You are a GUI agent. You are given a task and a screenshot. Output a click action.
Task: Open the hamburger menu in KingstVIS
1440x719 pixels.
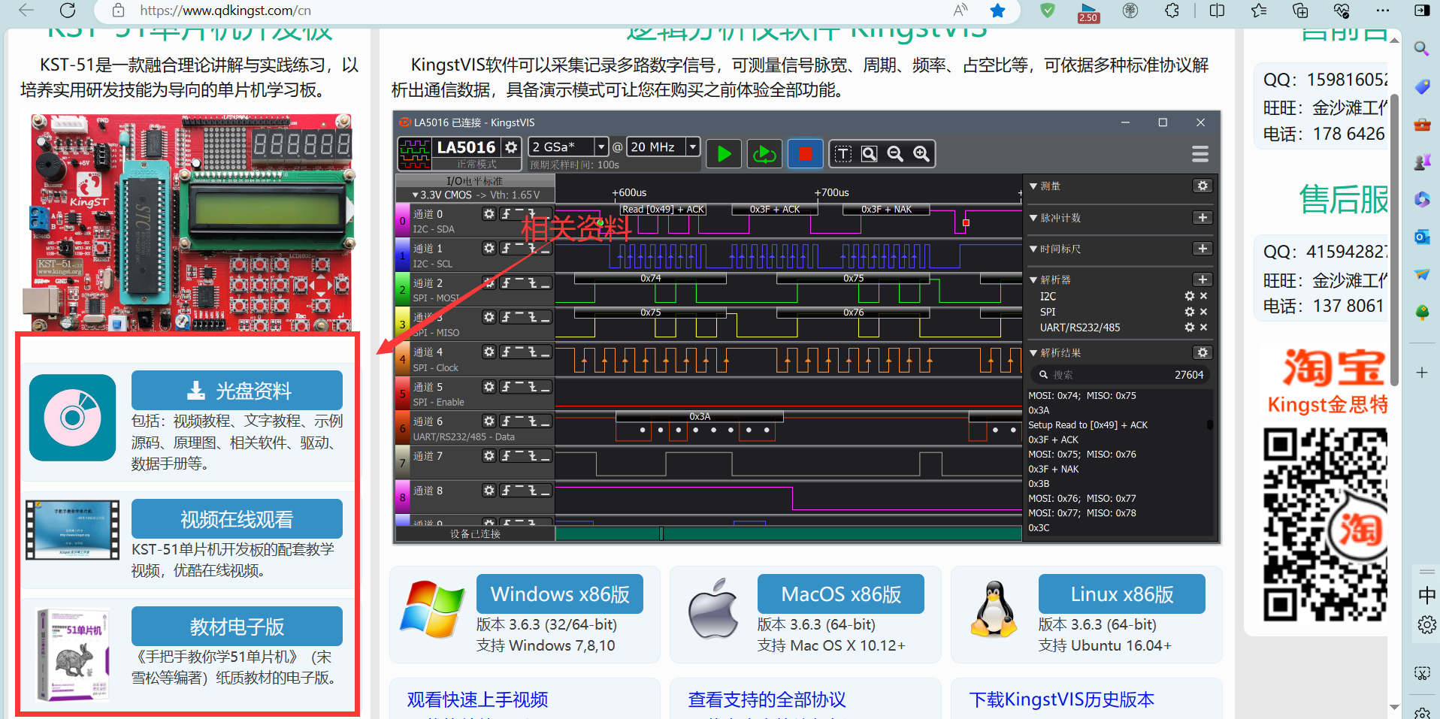coord(1200,154)
